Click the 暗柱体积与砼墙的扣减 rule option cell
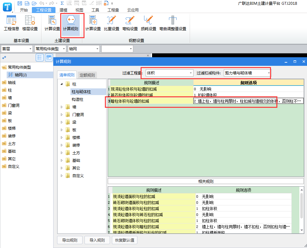Image resolution: width=307 pixels, height=248 pixels. click(x=248, y=101)
